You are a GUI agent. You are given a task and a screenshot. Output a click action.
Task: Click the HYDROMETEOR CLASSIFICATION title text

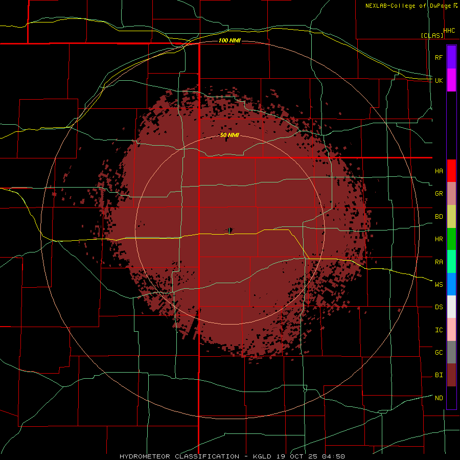click(179, 456)
